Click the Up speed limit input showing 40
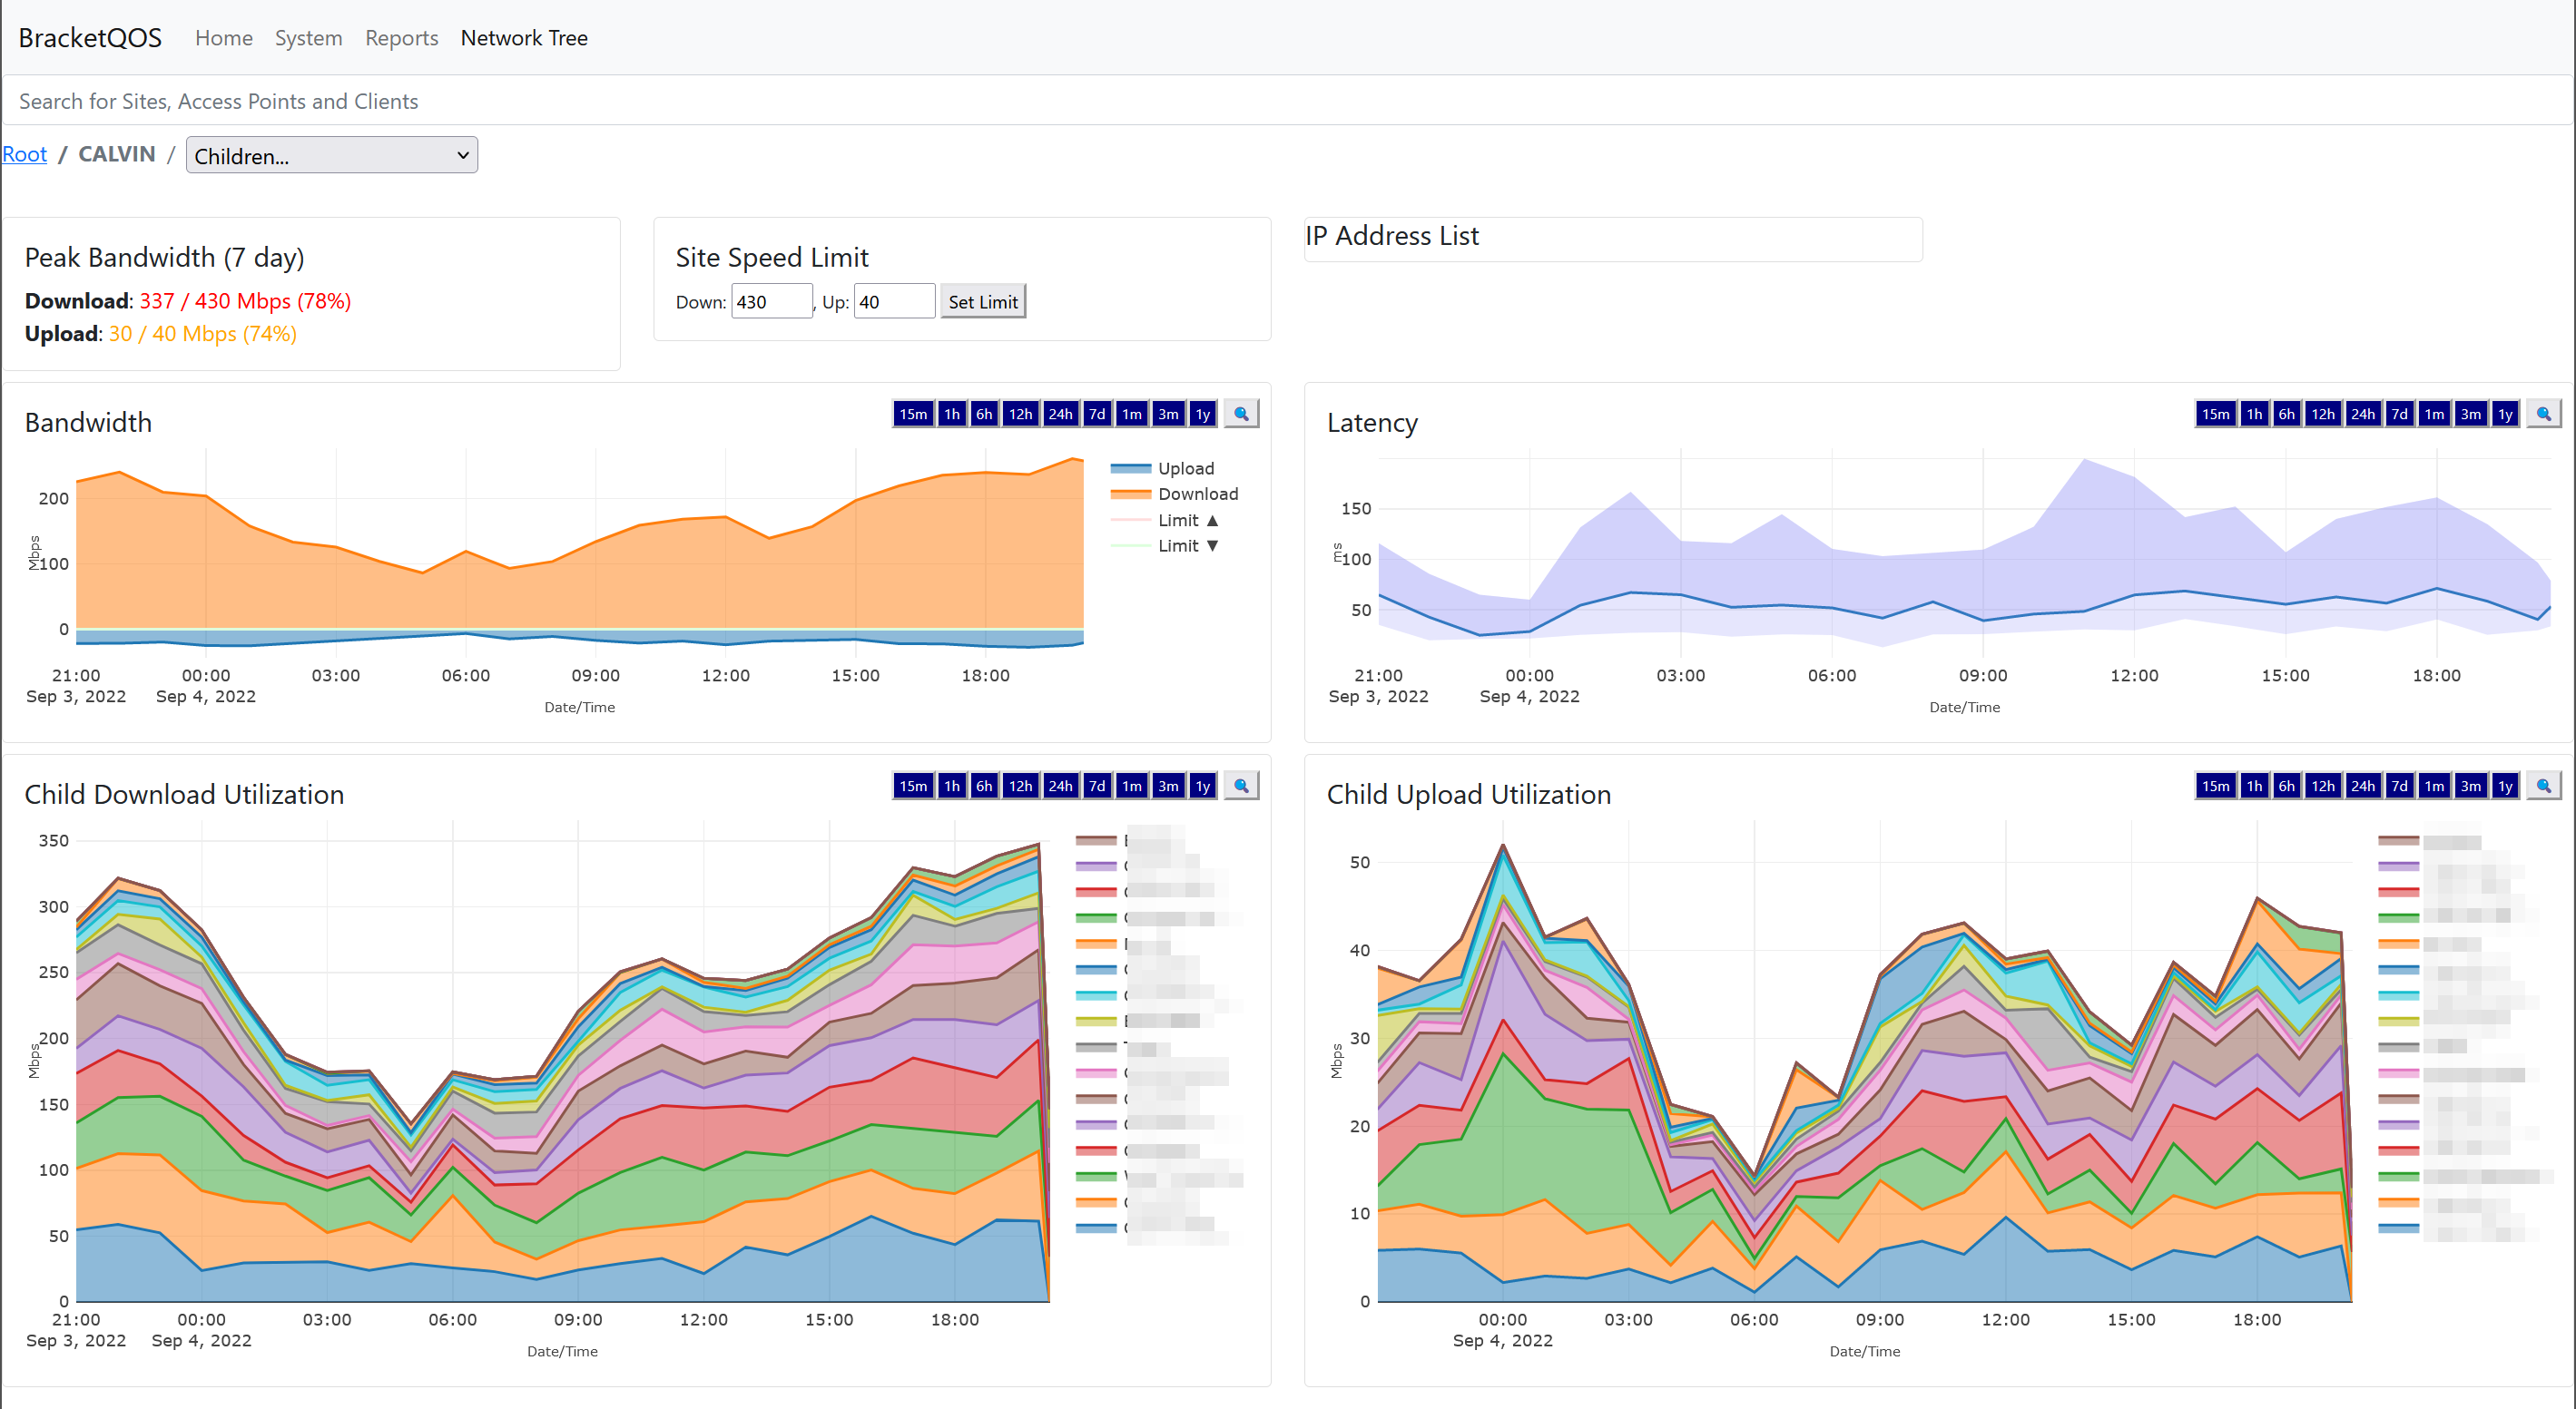The width and height of the screenshot is (2576, 1409). (x=894, y=301)
